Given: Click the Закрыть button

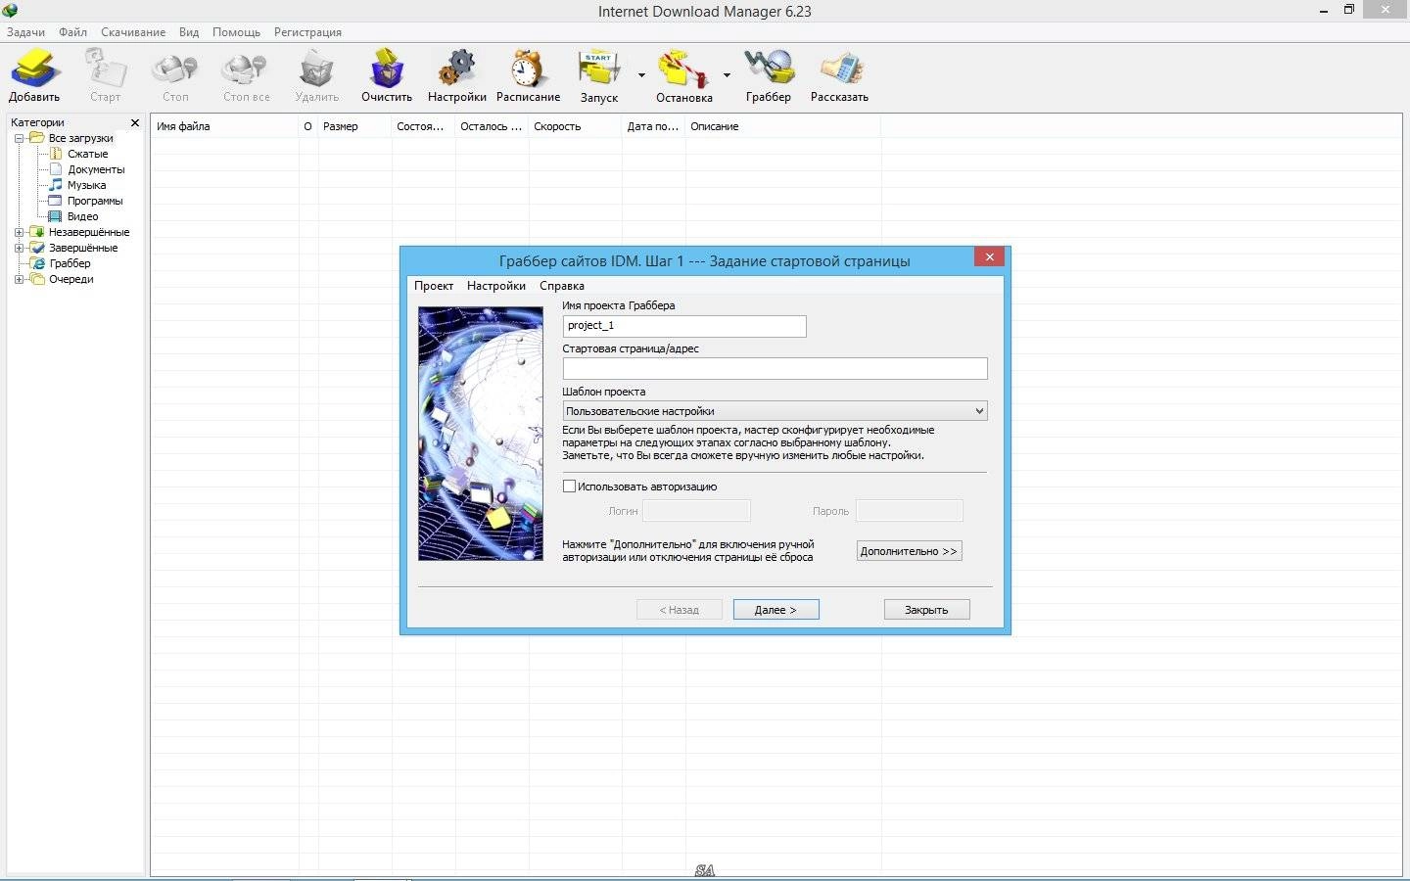Looking at the screenshot, I should click(x=926, y=610).
